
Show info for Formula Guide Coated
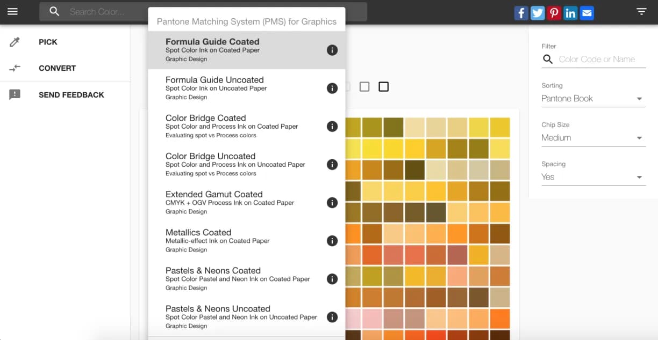click(332, 50)
